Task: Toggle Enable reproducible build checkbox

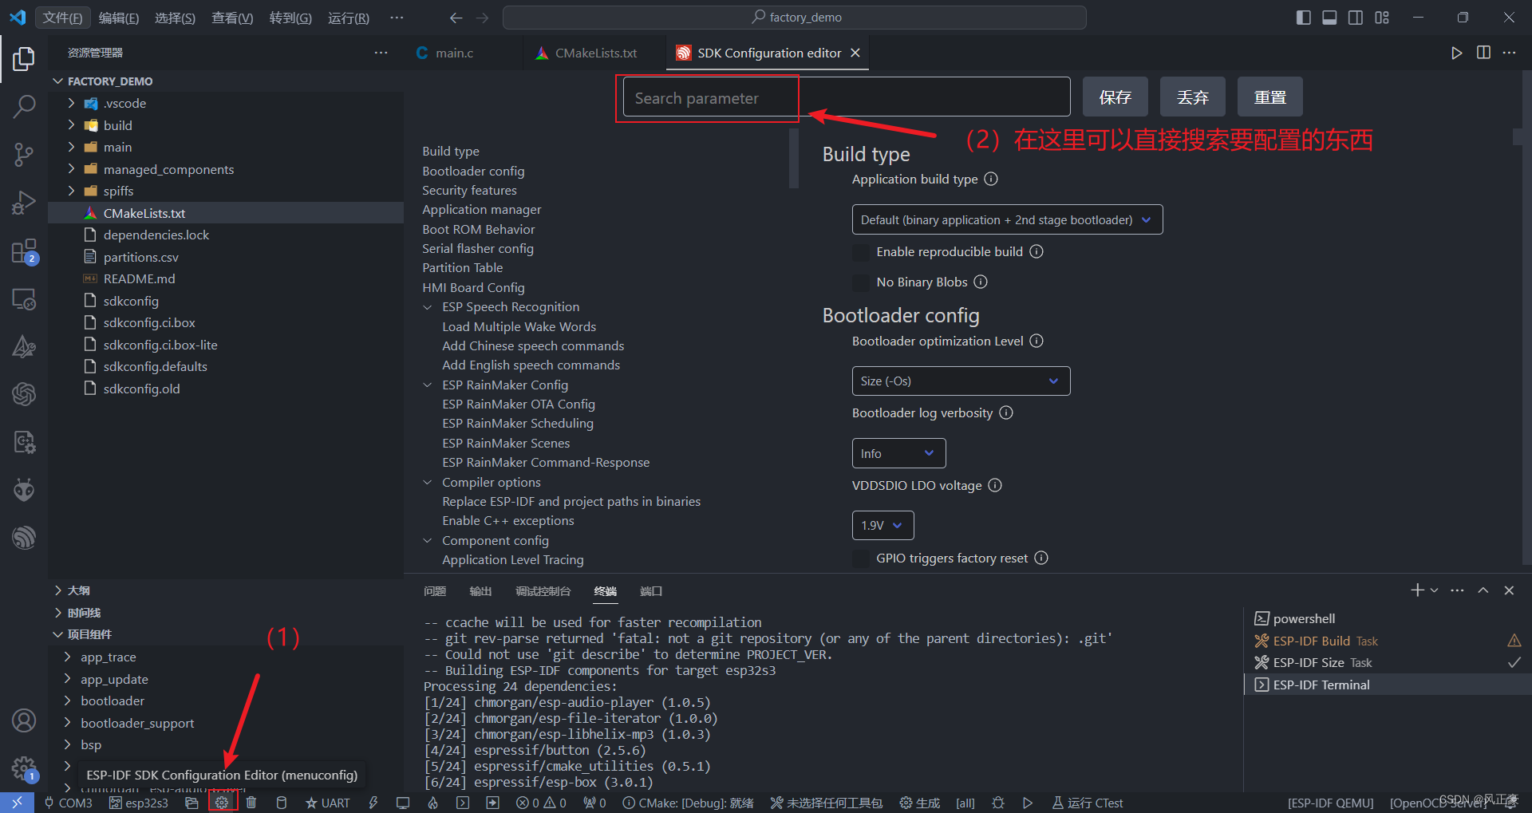Action: click(x=859, y=252)
